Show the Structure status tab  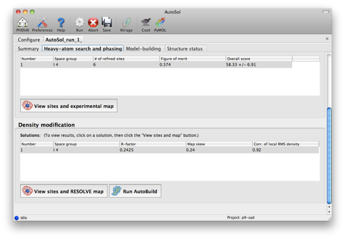[185, 48]
